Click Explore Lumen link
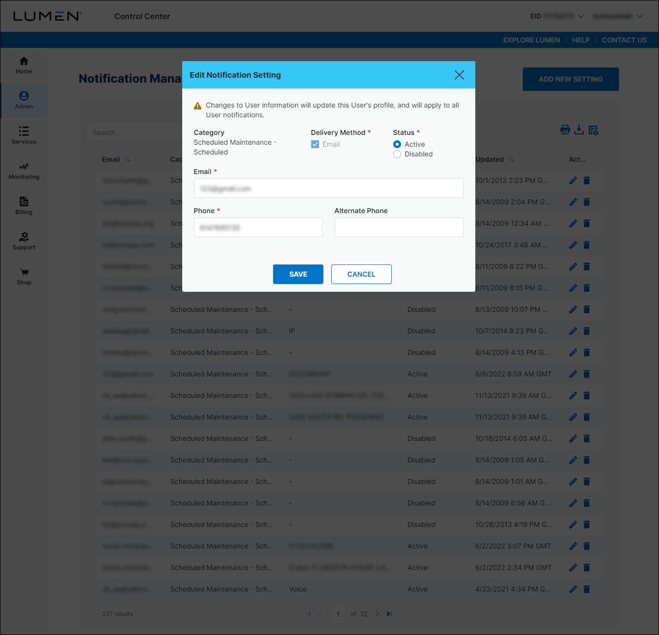Screen dimensions: 659x635 tap(531, 40)
